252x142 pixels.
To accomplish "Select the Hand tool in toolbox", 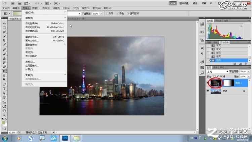I will [4, 111].
